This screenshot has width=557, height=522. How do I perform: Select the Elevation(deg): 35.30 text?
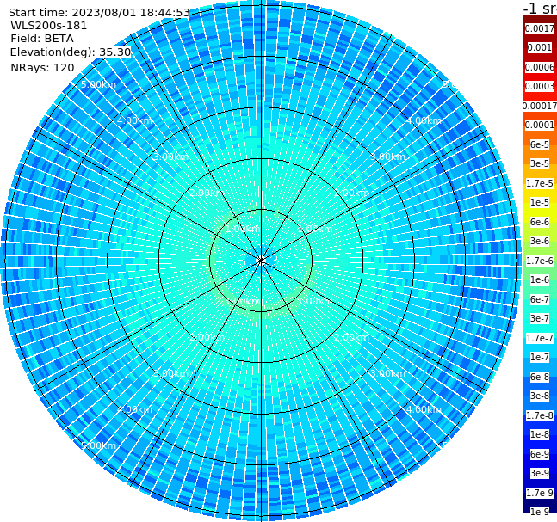(71, 52)
